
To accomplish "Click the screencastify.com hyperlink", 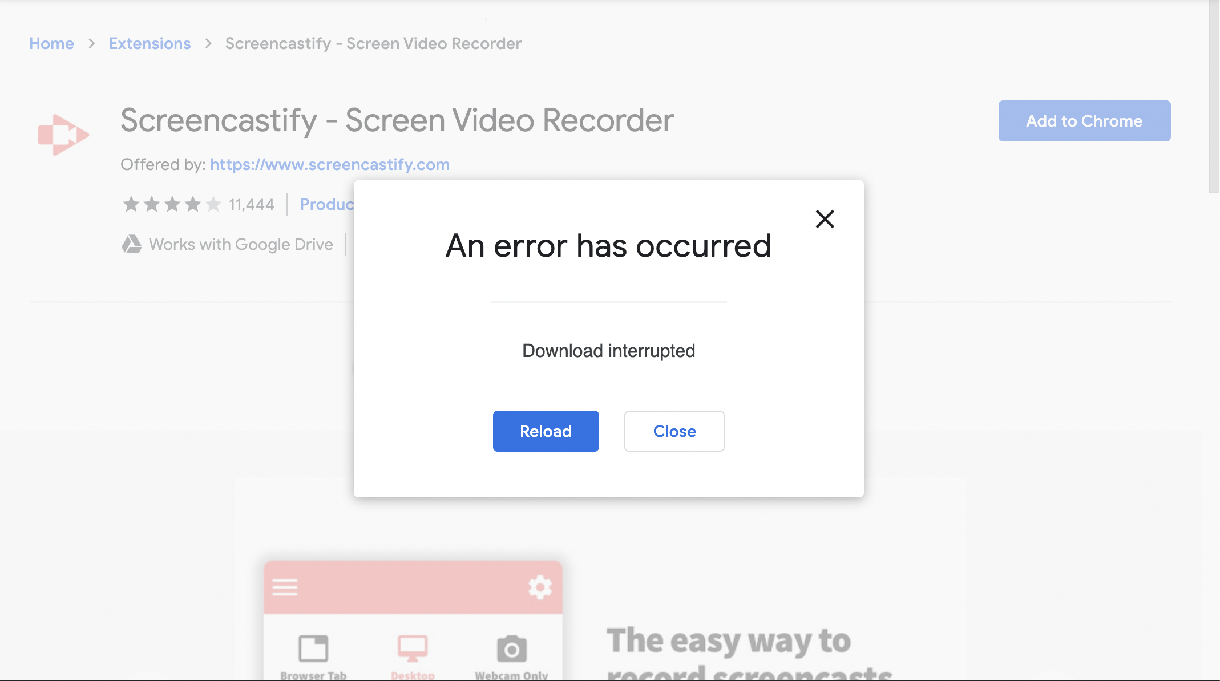I will click(330, 164).
